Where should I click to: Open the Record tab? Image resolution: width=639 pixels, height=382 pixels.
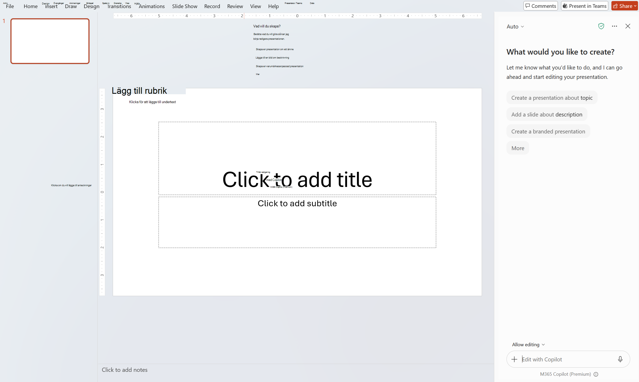tap(212, 6)
